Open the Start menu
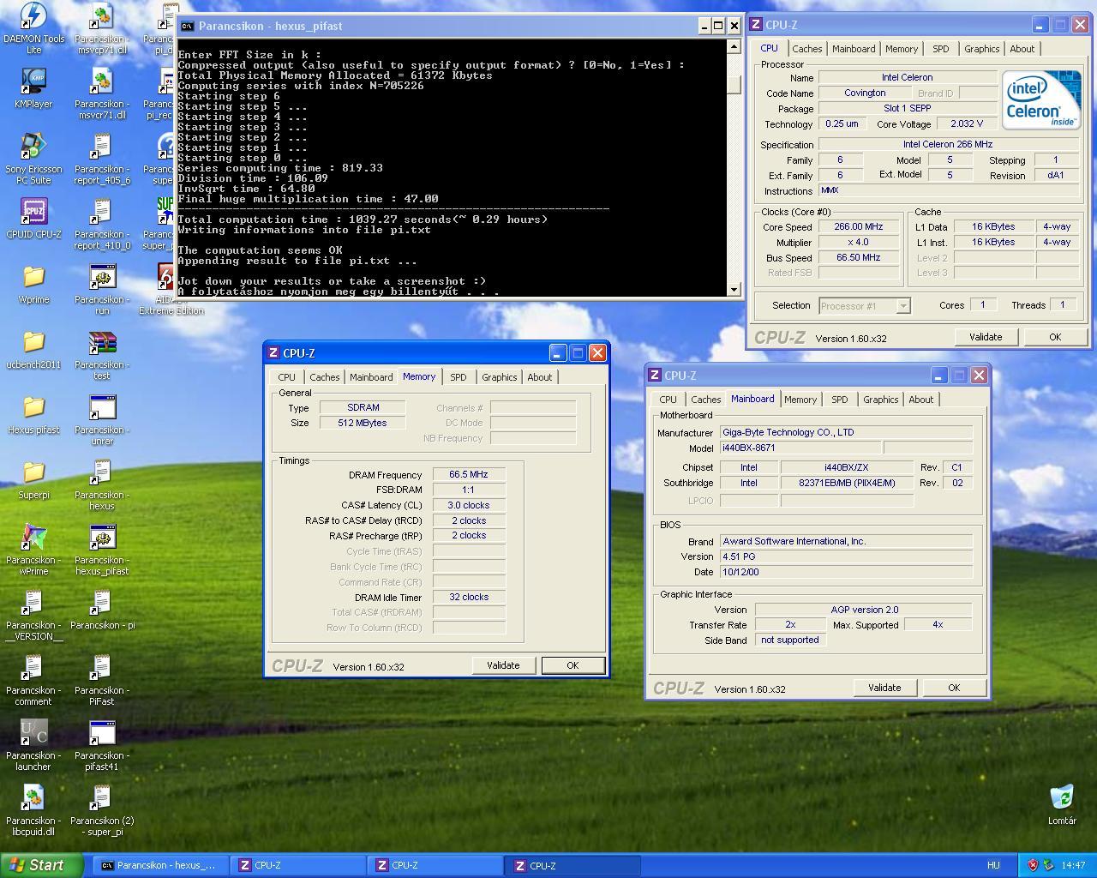Viewport: 1097px width, 878px height. tap(42, 865)
